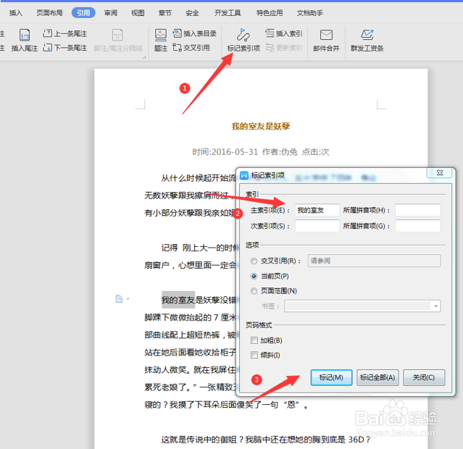Screen dimensions: 463x449
Task: Select Current Page (当前页) radio option
Action: [x=254, y=277]
